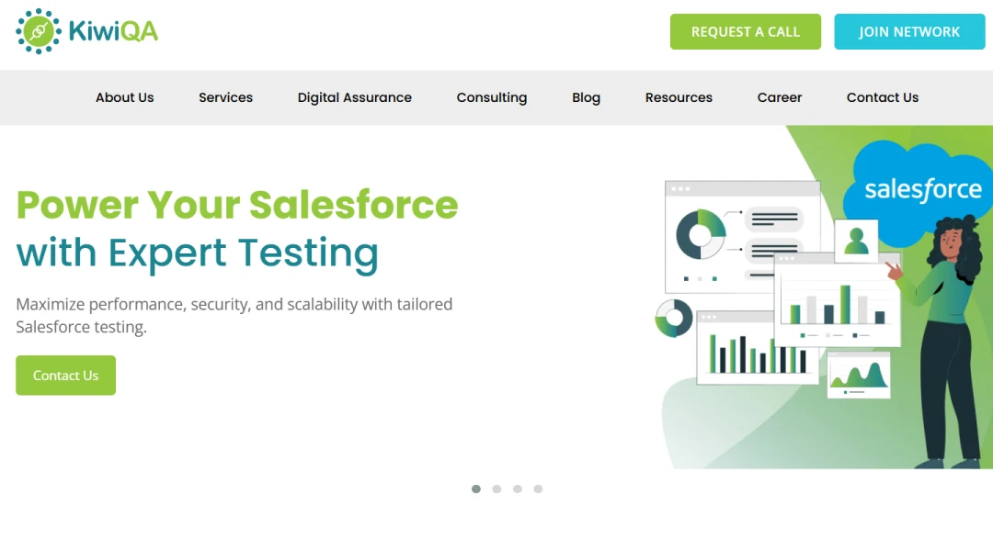The width and height of the screenshot is (993, 551).
Task: Click the small green donut chart icon
Action: coord(674,319)
